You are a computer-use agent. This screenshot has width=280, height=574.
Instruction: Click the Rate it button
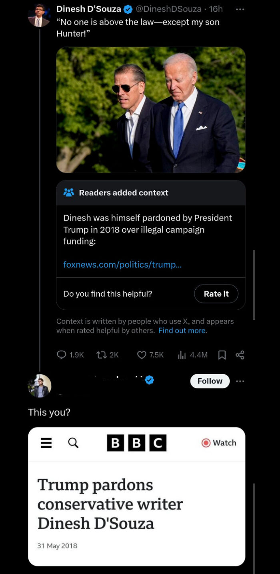(x=216, y=294)
